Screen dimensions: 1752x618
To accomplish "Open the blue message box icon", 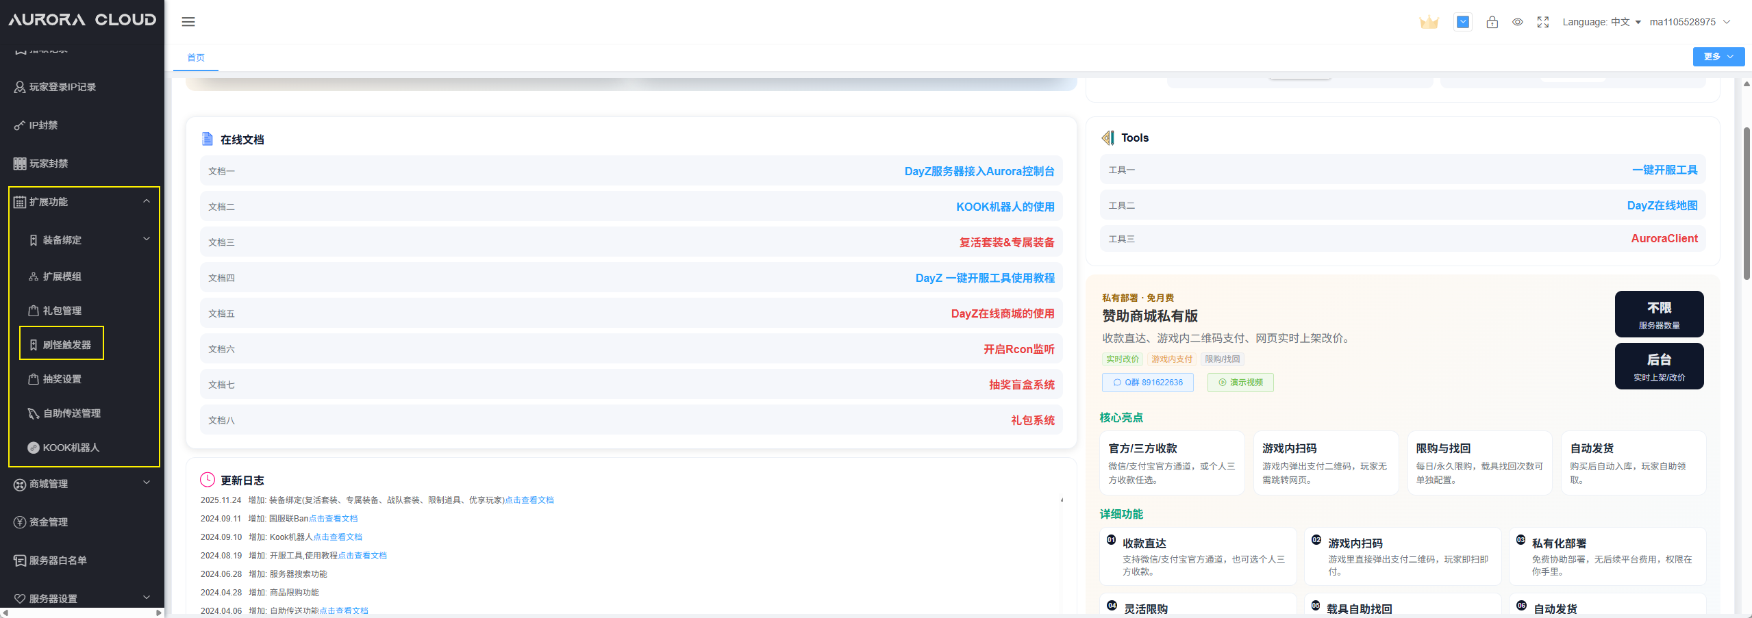I will pyautogui.click(x=1462, y=22).
